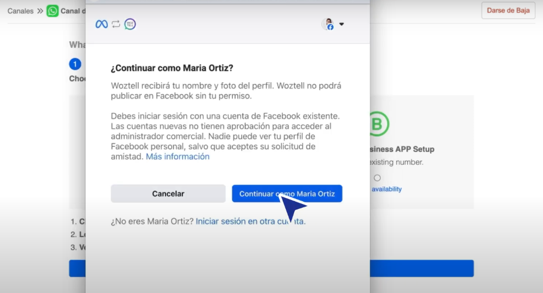Click the Cancelar button

168,193
